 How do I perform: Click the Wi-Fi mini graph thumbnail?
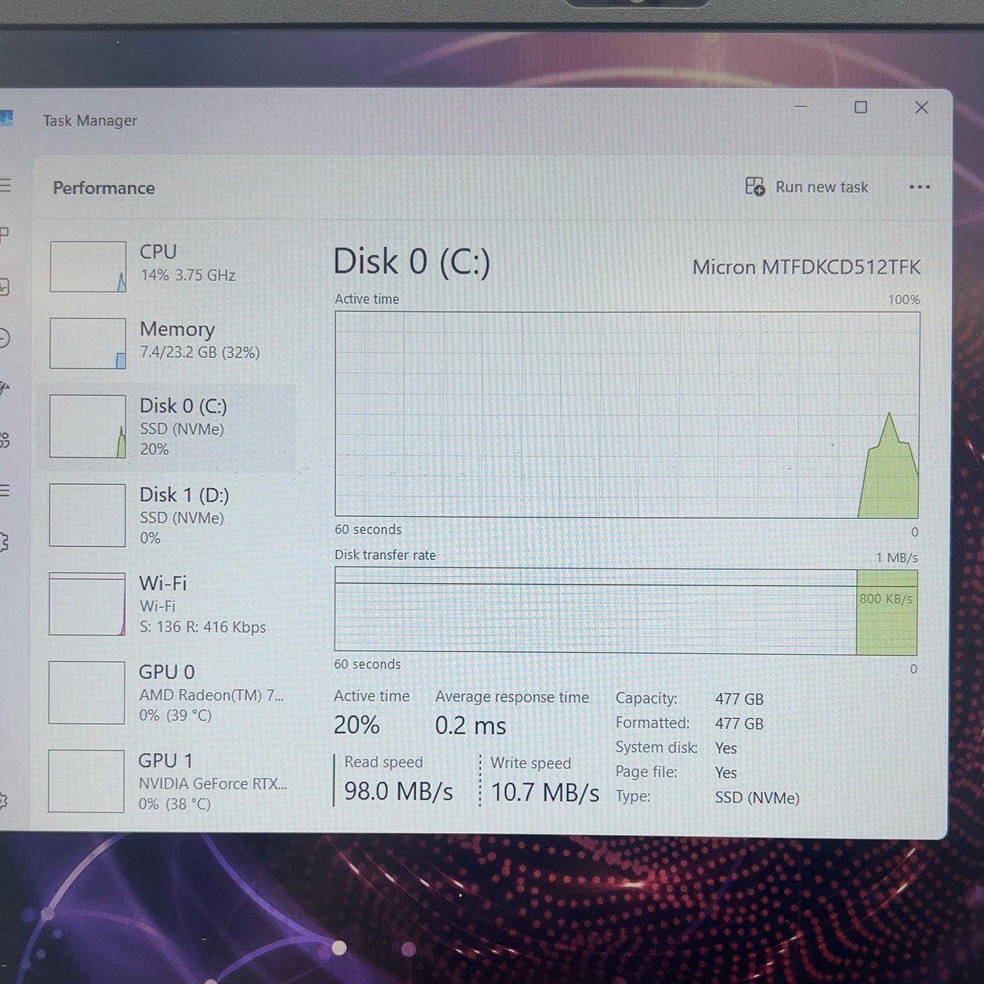pos(87,604)
